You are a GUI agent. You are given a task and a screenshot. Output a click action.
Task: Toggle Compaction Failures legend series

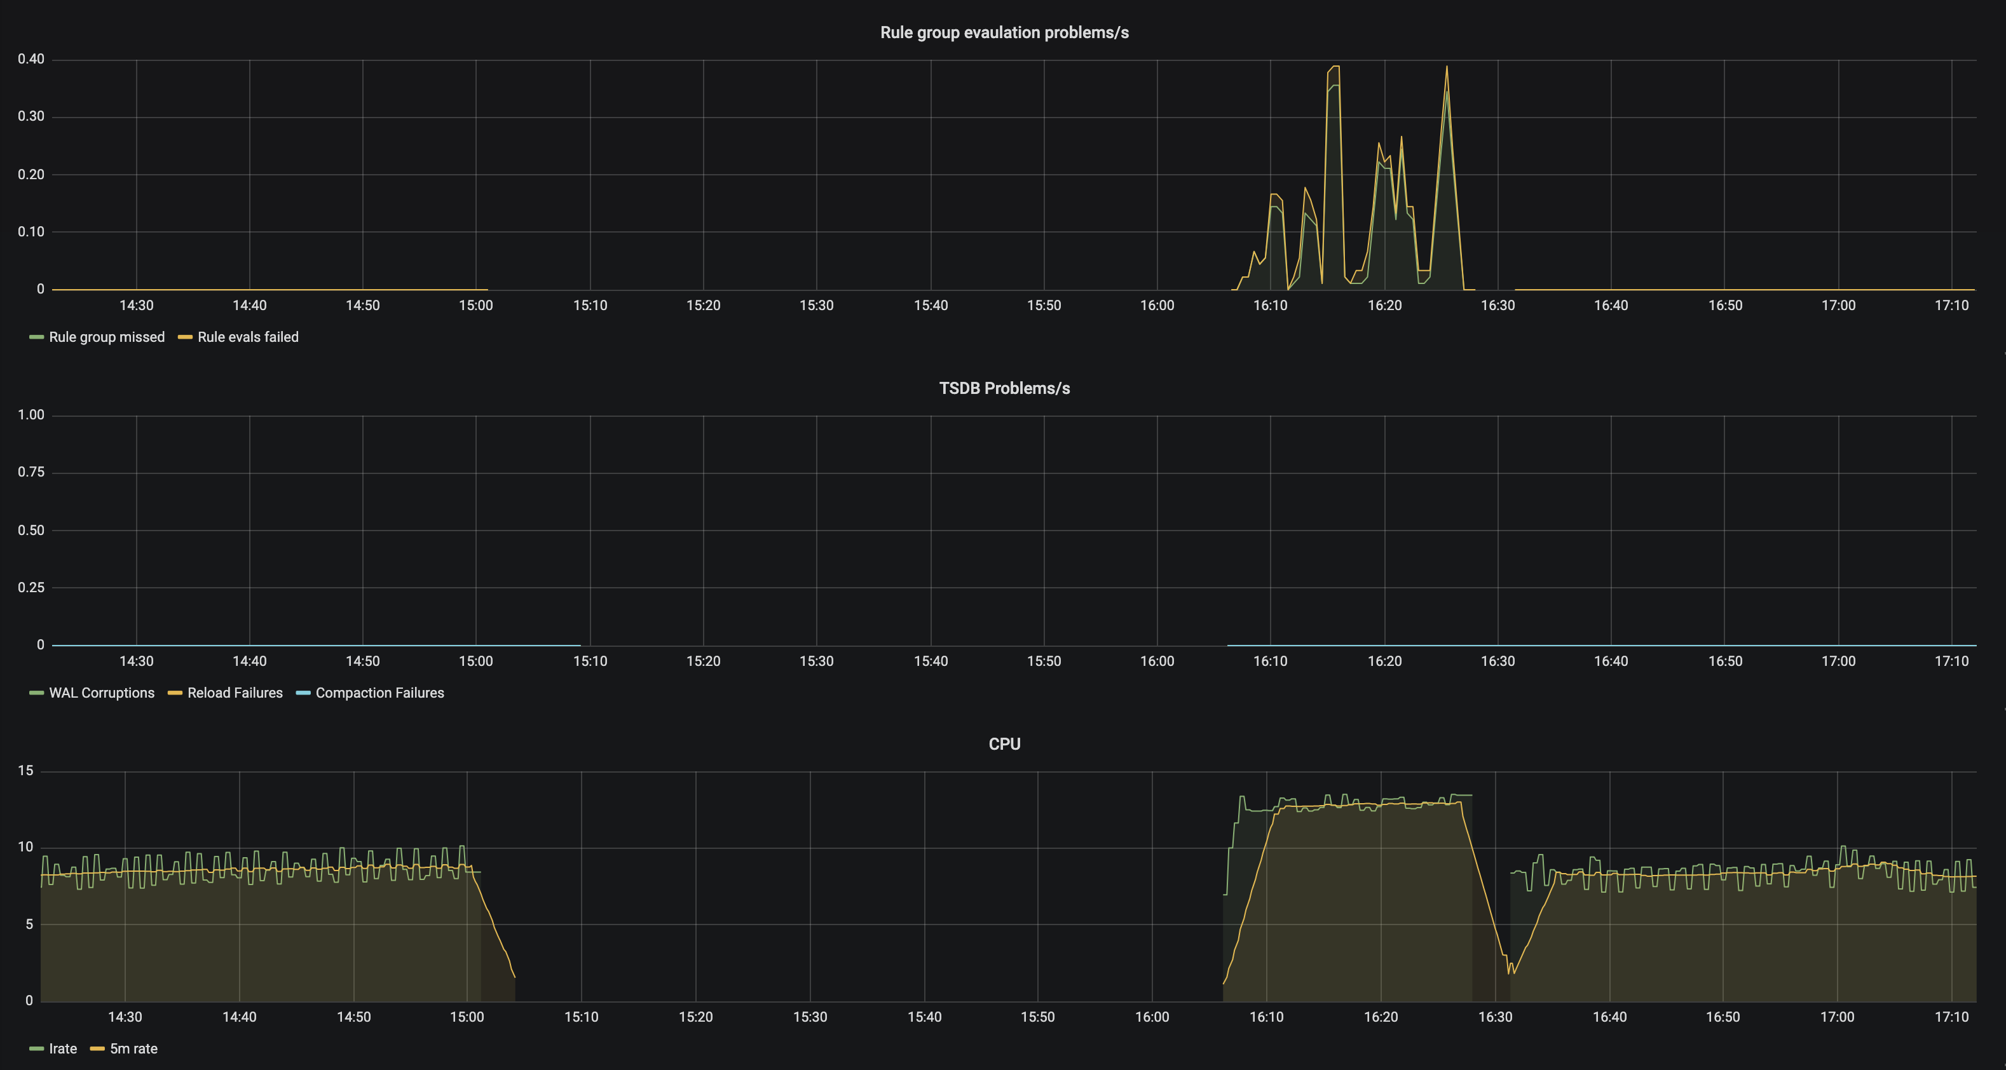[x=379, y=693]
